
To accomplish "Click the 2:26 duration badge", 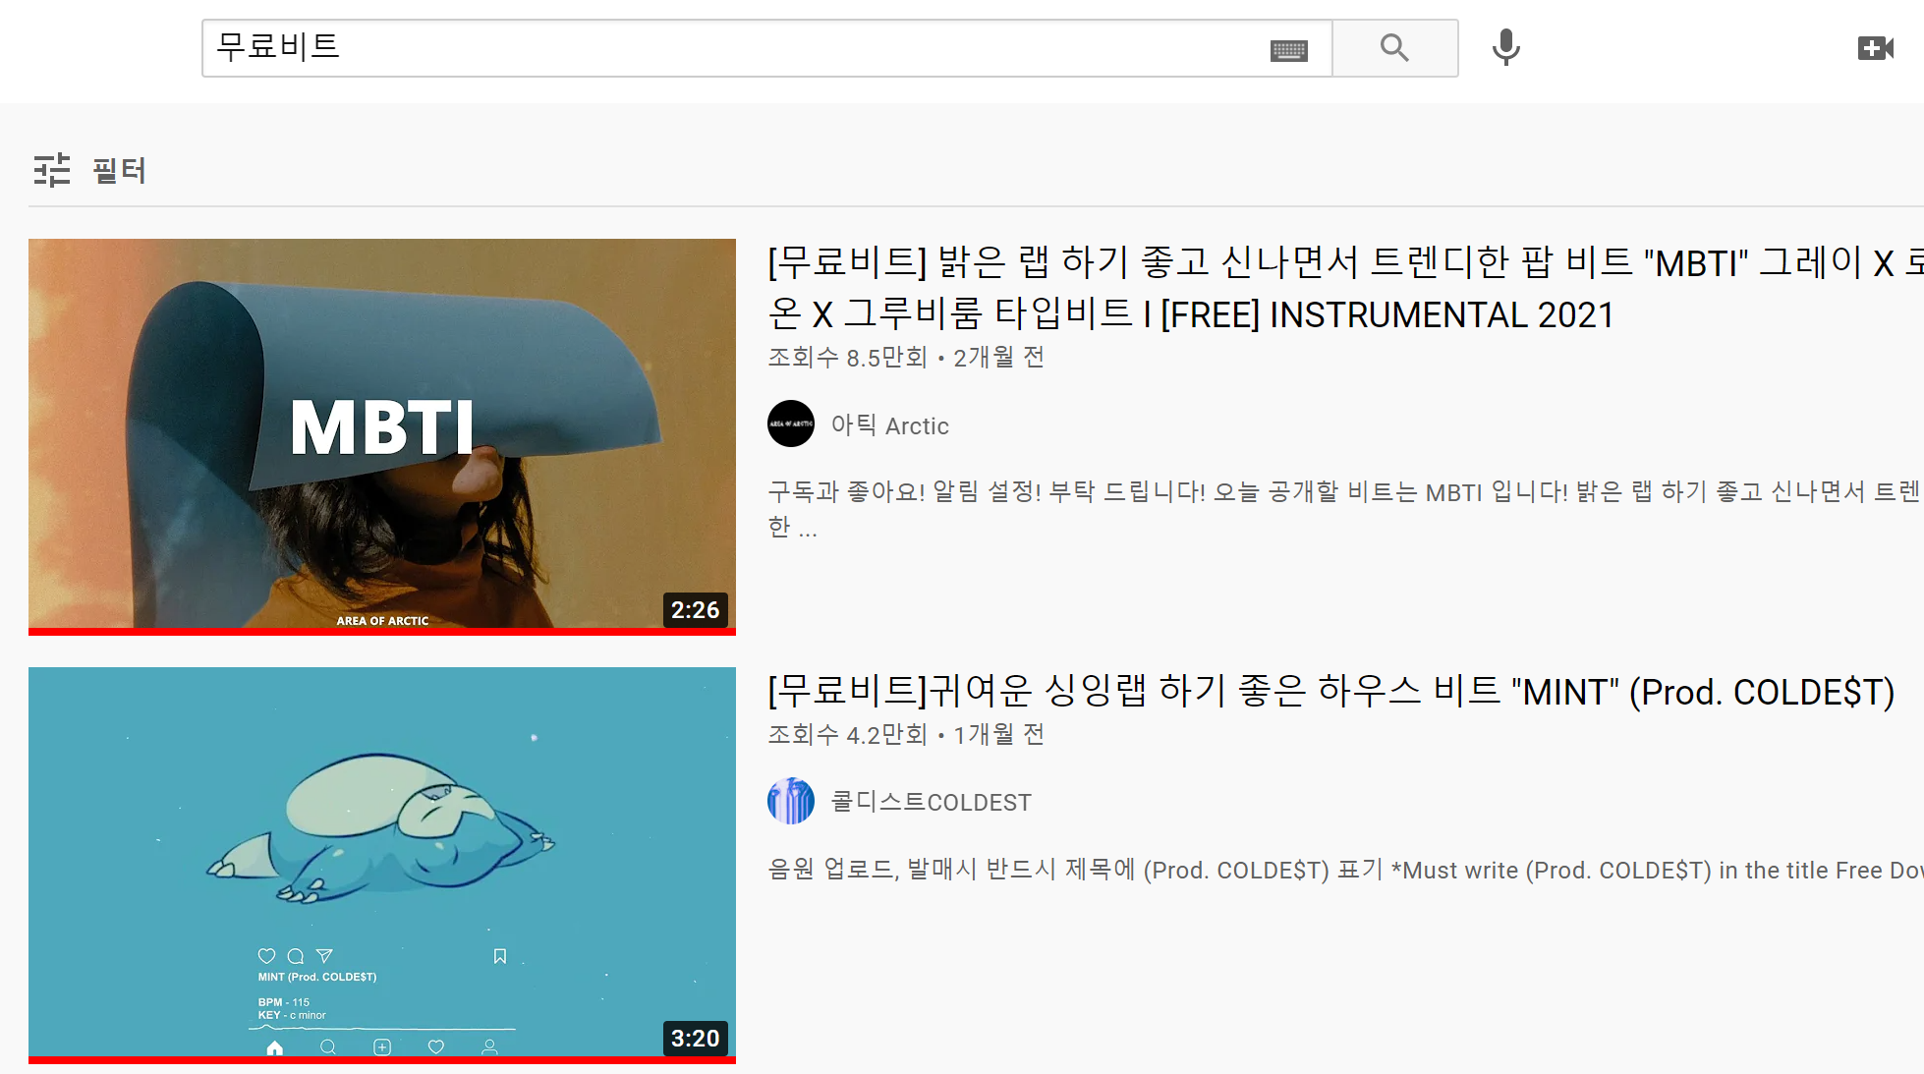I will (695, 610).
